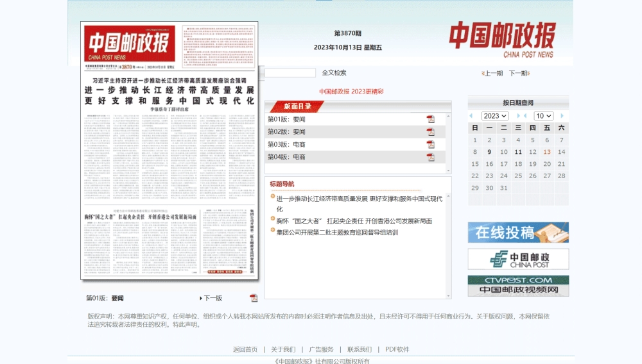Screen dimensions: 642x364
Task: Click 版面目录 section tab
Action: (x=298, y=106)
